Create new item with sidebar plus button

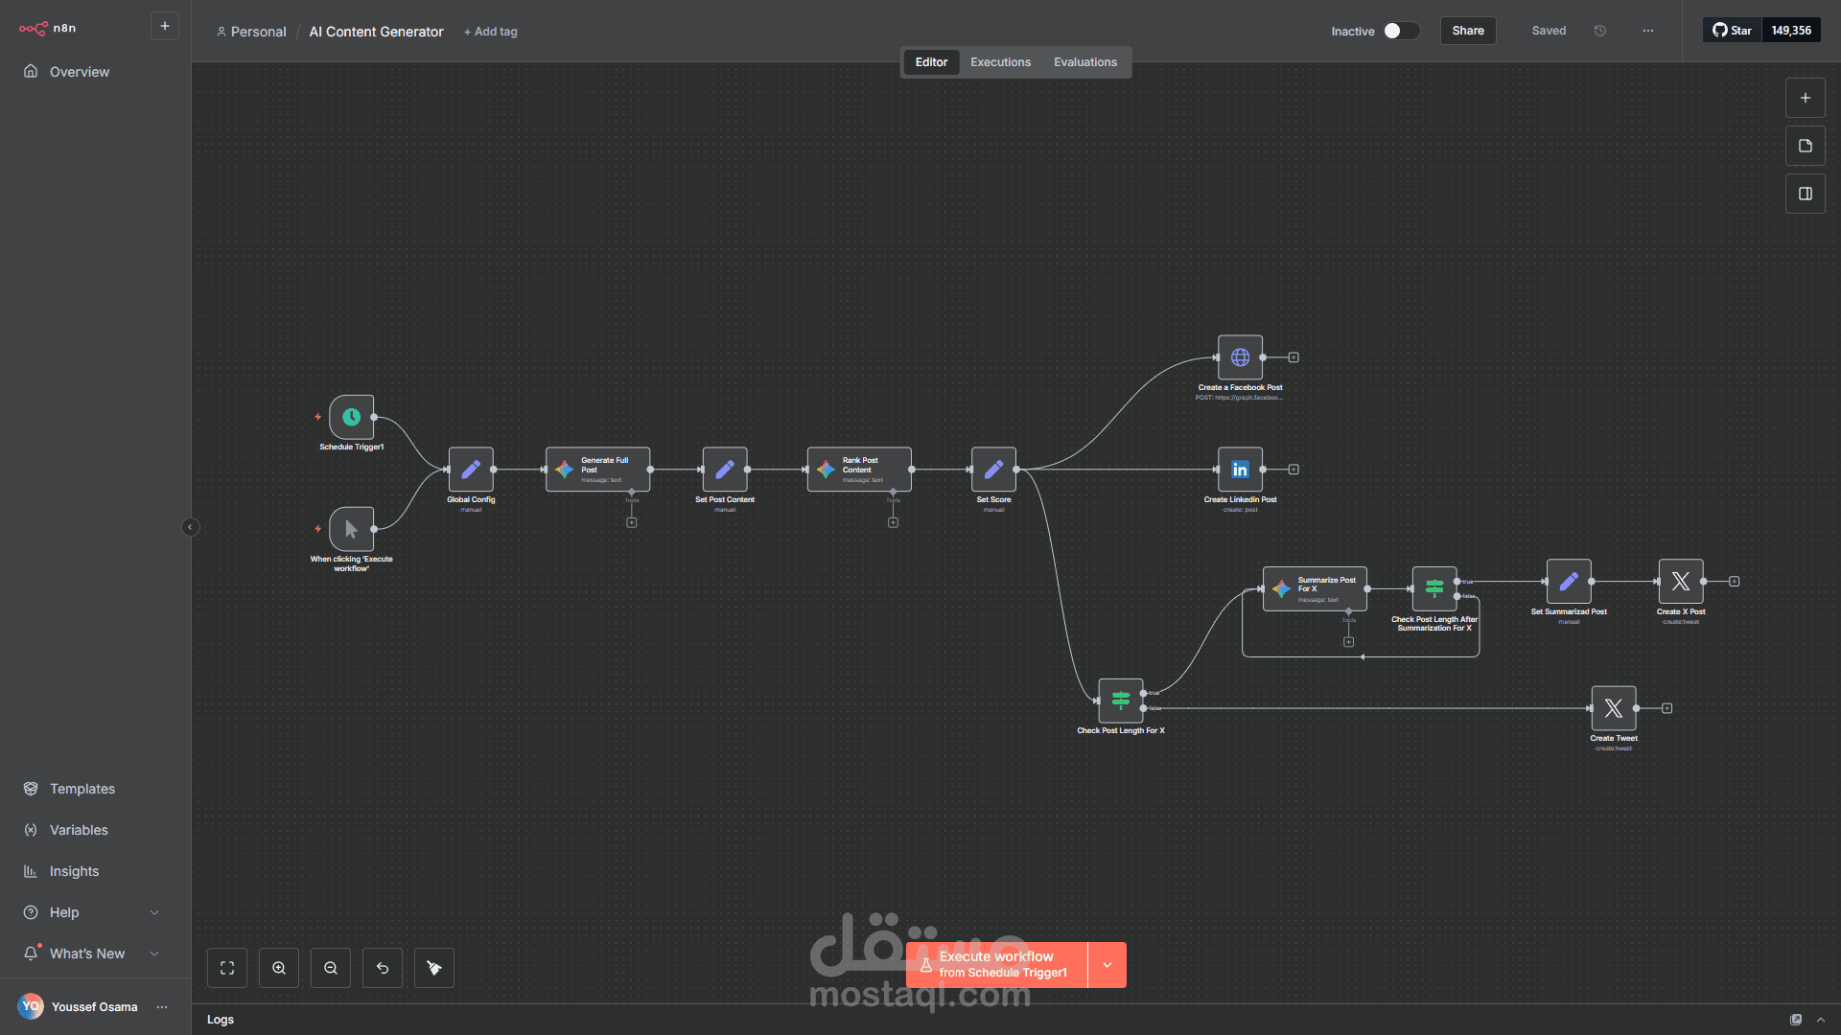(x=165, y=26)
